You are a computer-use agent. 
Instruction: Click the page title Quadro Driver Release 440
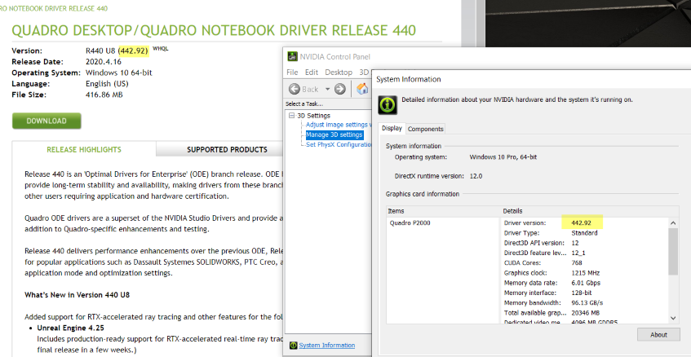pyautogui.click(x=214, y=30)
